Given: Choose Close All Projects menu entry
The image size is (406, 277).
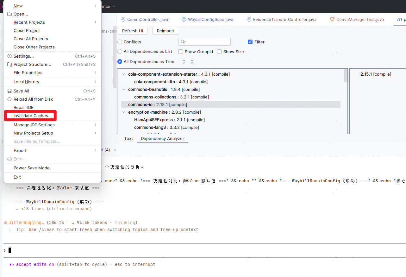Looking at the screenshot, I should click(x=52, y=39).
